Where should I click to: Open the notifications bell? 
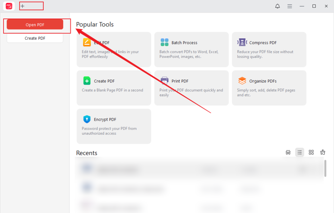(x=277, y=6)
